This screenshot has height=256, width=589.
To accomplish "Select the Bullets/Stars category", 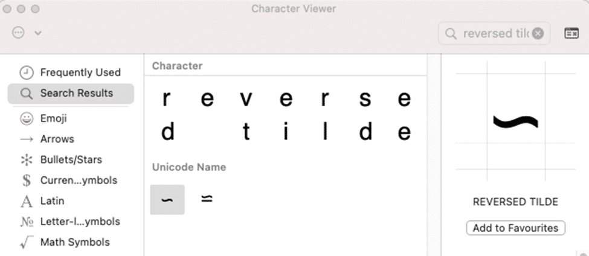I will [x=71, y=160].
